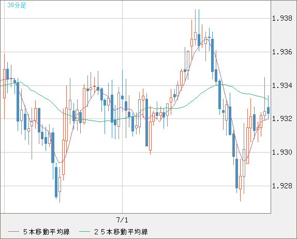
Task: Click the 1.938 price axis label
Action: click(282, 19)
